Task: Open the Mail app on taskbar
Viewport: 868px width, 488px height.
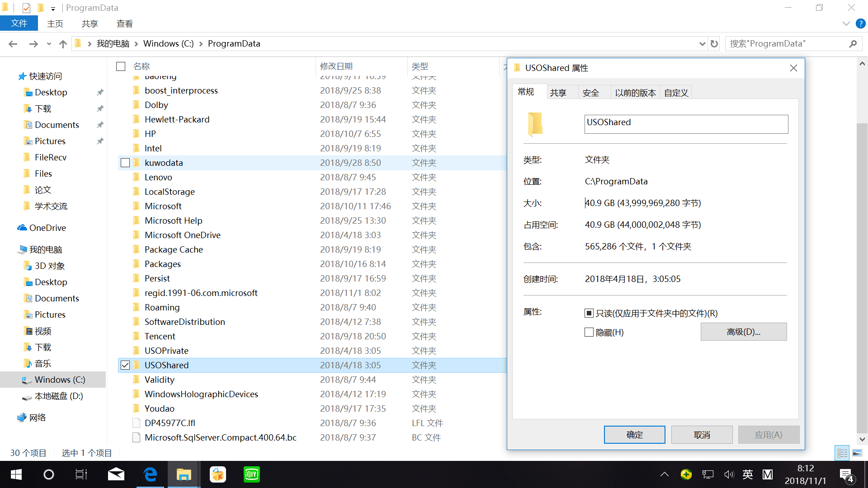Action: [116, 474]
